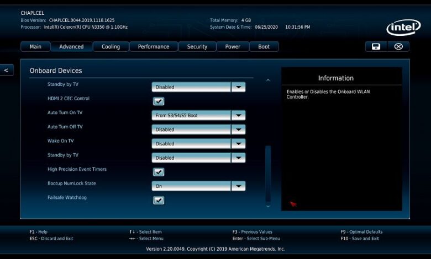431x259 pixels.
Task: Click the save floppy disk icon
Action: pyautogui.click(x=376, y=47)
